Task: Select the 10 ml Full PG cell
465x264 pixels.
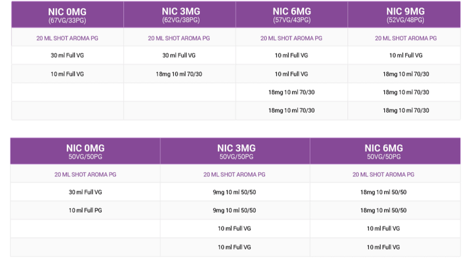Action: pos(85,211)
